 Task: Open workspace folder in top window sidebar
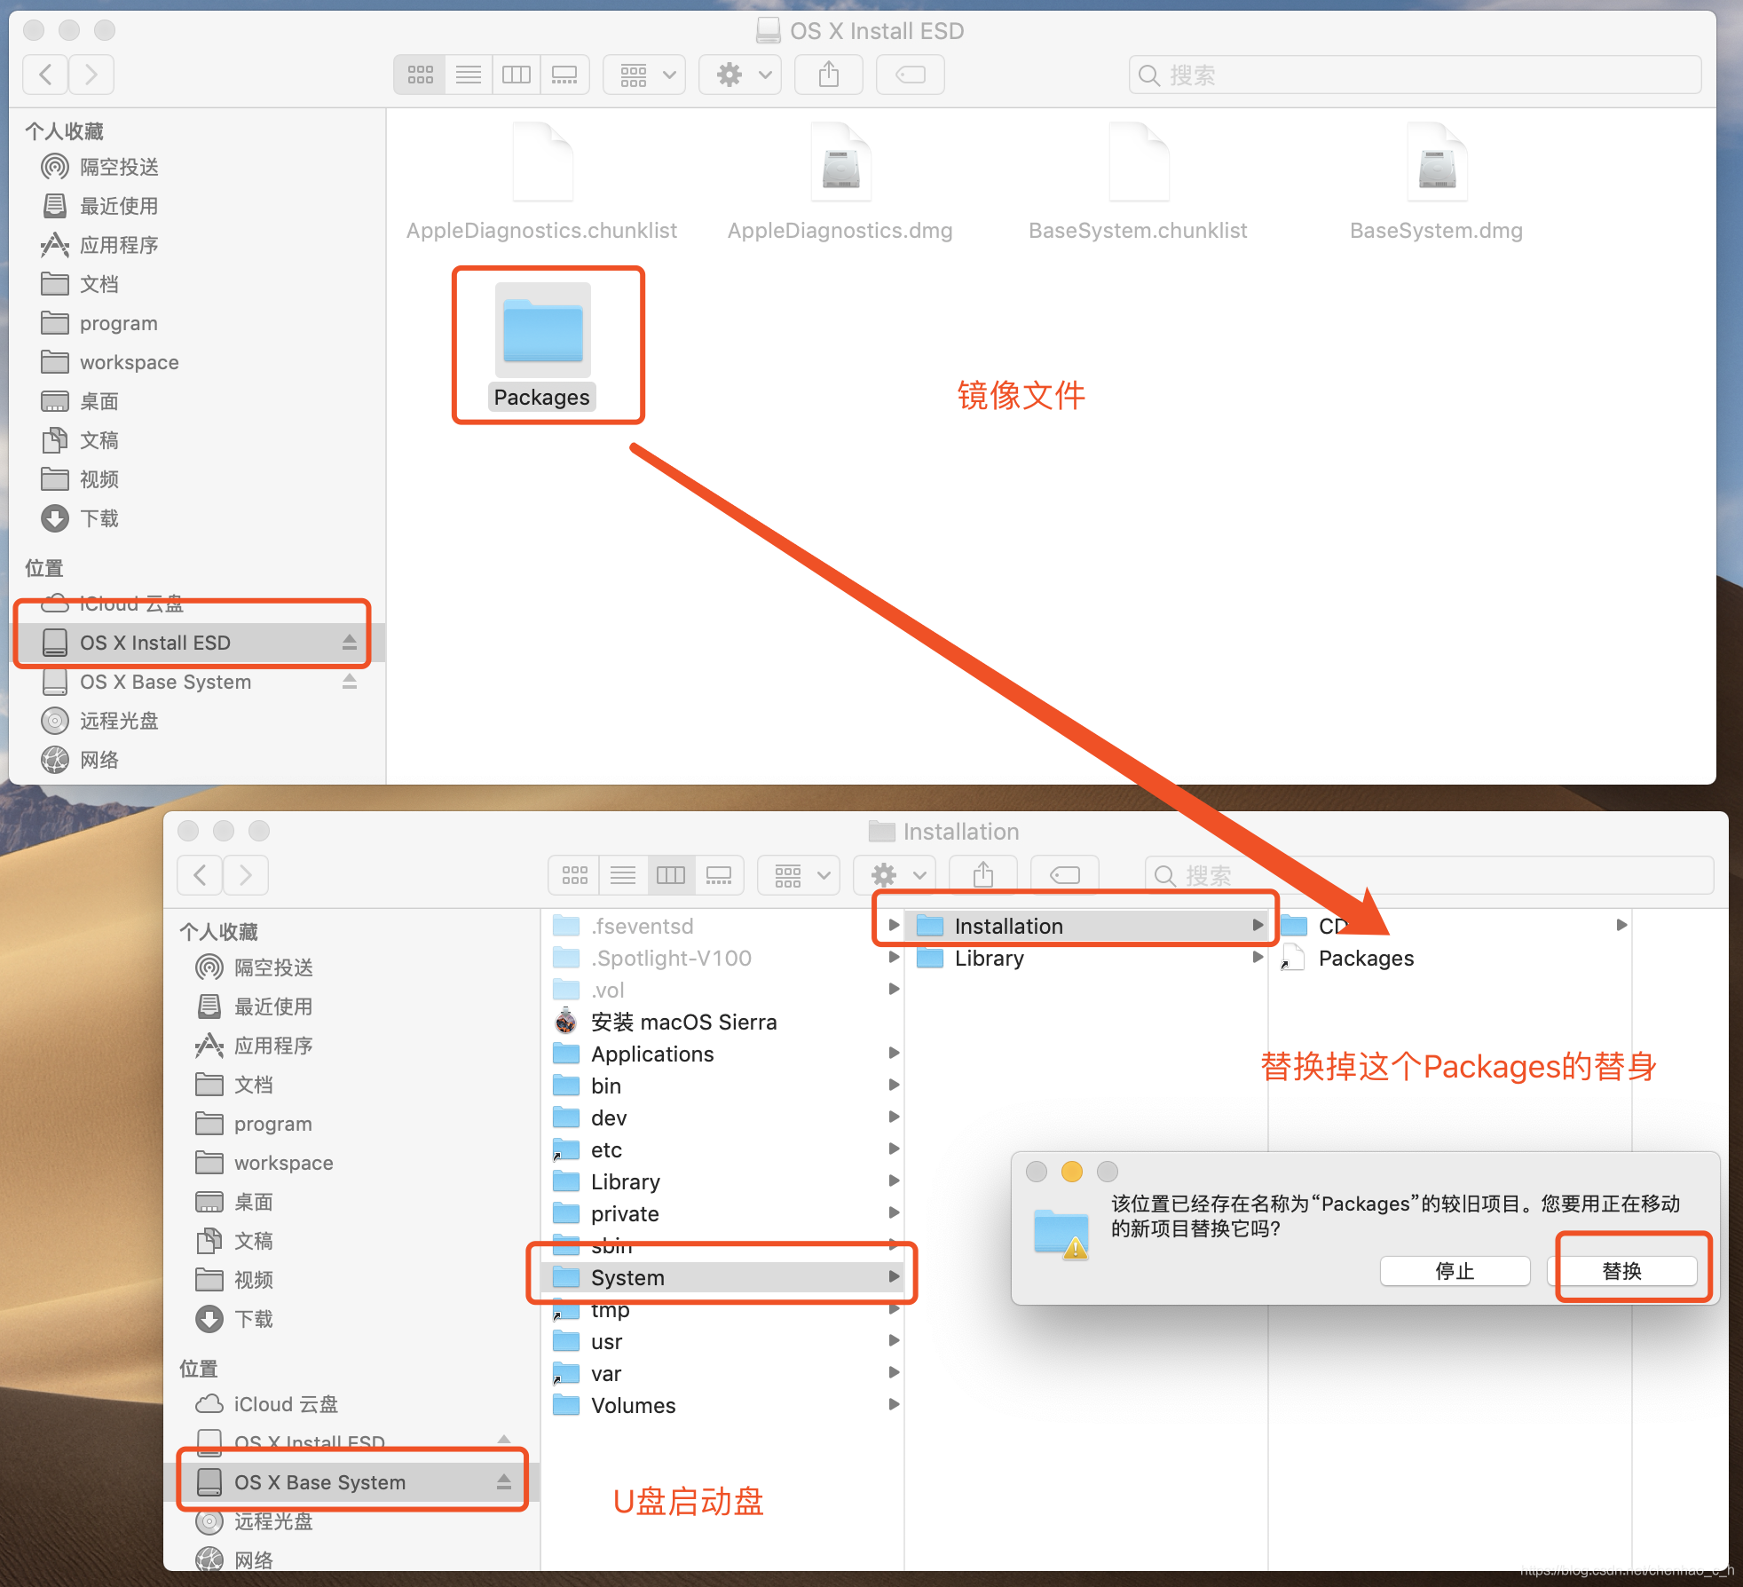(x=129, y=362)
